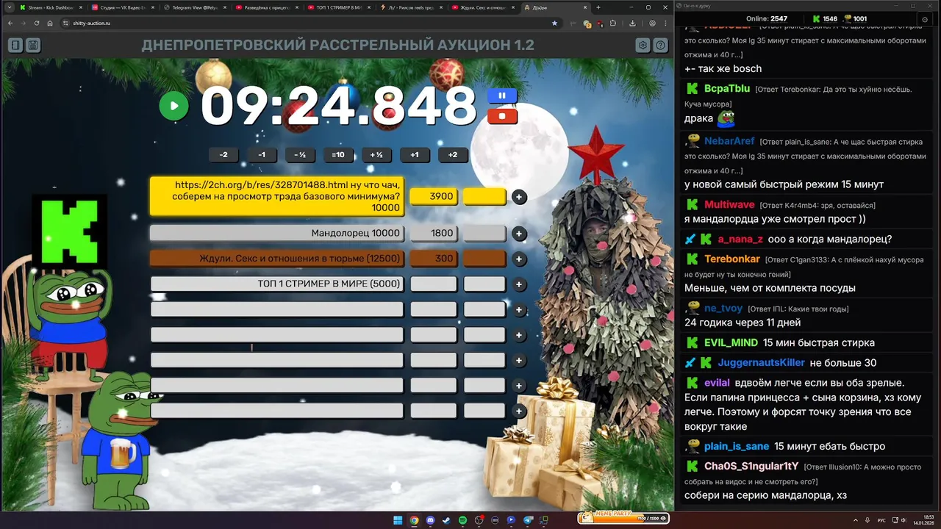This screenshot has height=529, width=941.
Task: Switch to Stream - Kick Dashboard tab
Action: [x=50, y=7]
